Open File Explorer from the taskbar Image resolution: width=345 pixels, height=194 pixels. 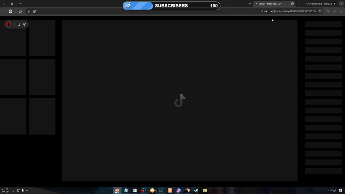pyautogui.click(x=205, y=190)
